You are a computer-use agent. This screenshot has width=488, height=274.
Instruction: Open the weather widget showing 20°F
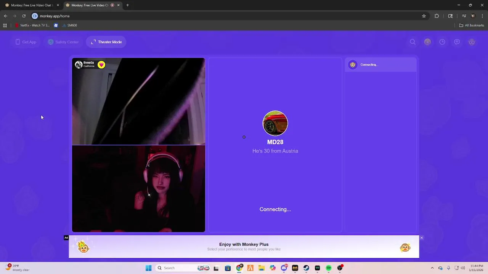[18, 268]
